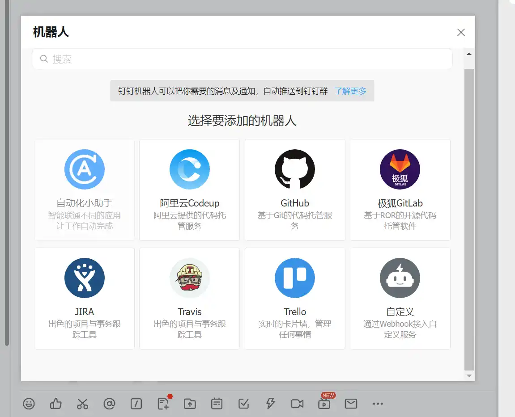Image resolution: width=515 pixels, height=417 pixels.
Task: Click the thumbs-up icon
Action: [55, 404]
